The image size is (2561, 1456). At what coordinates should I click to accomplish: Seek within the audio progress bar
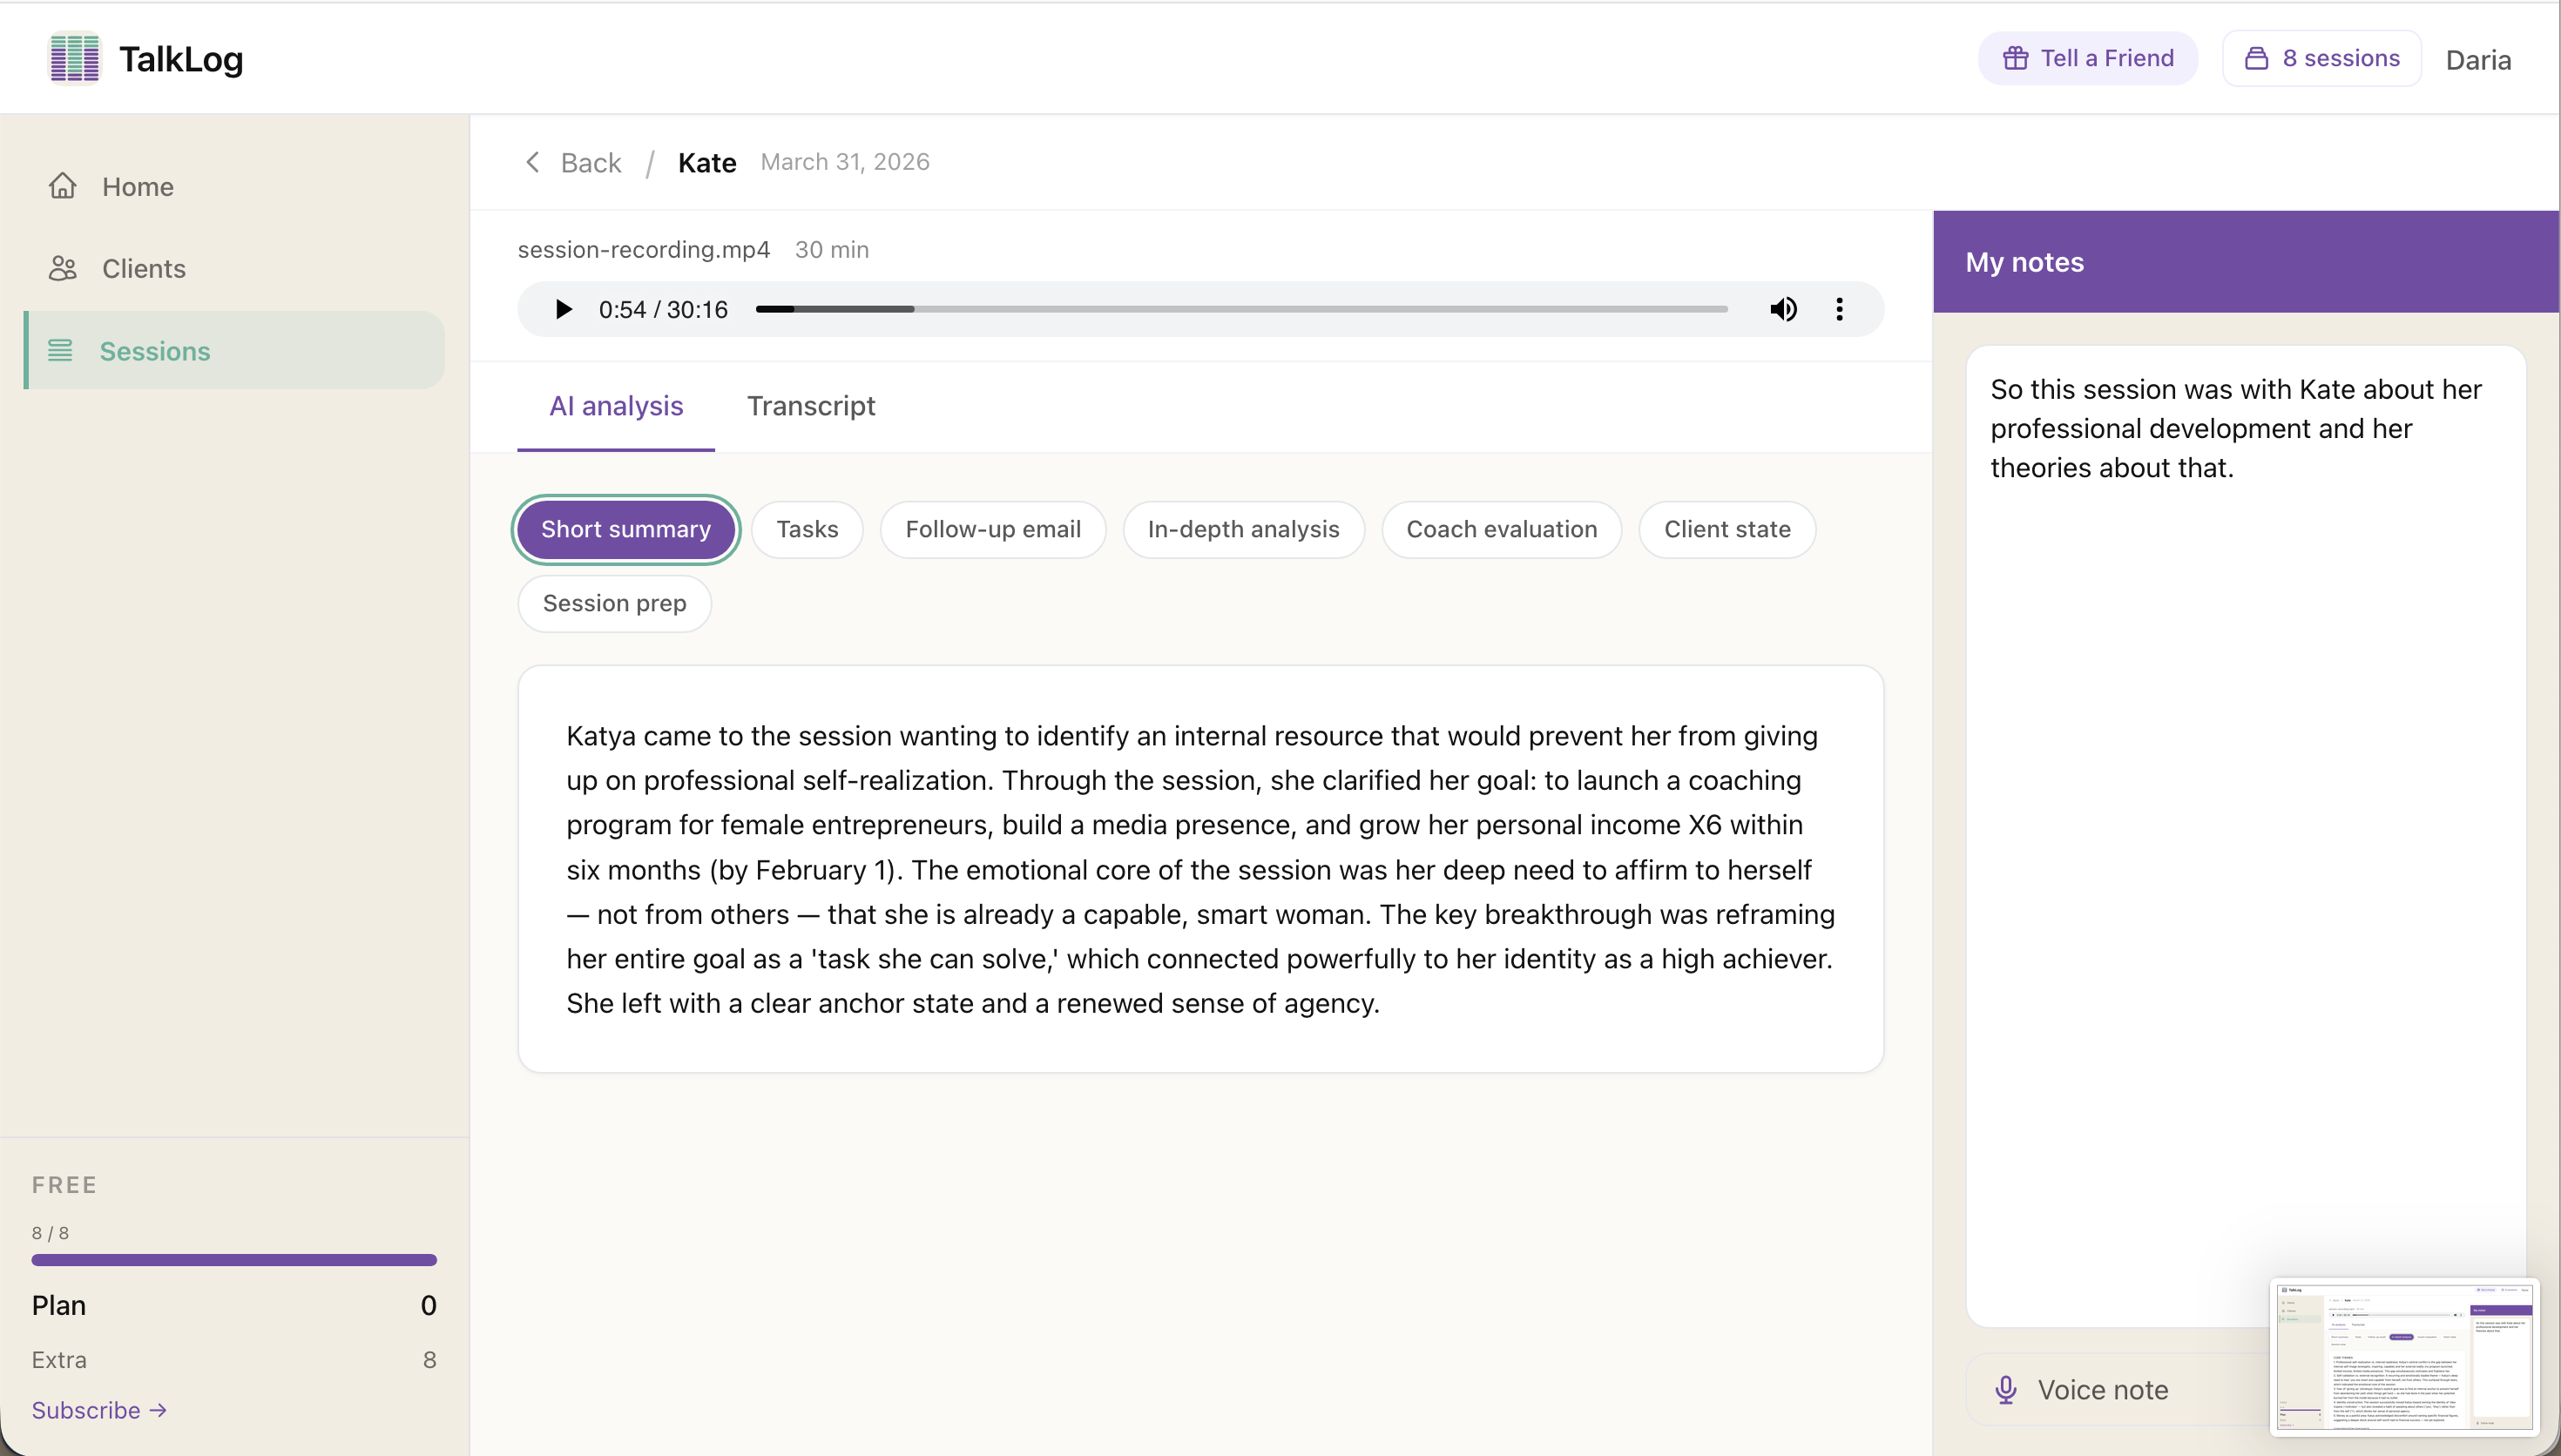(1240, 309)
